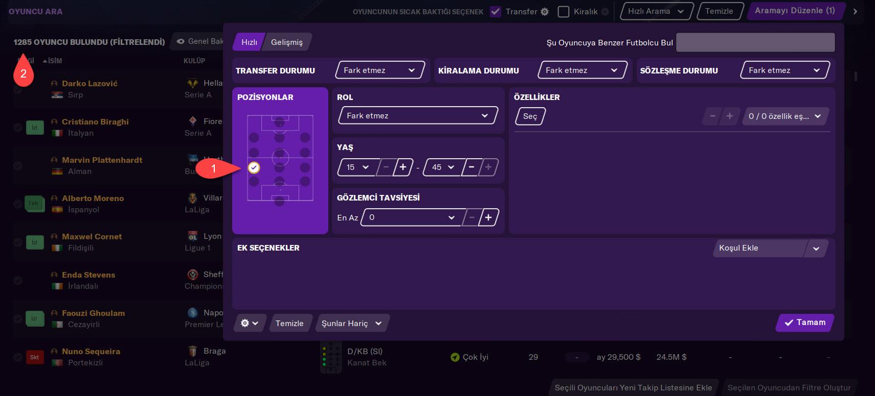
Task: Open the settings gear menu beside Temizle
Action: pos(249,323)
